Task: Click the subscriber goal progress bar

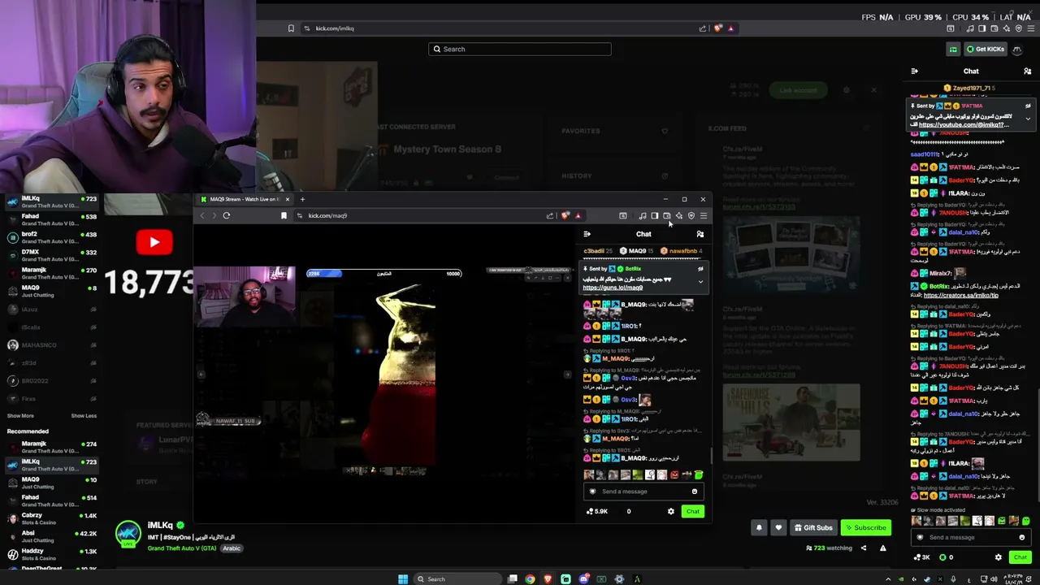Action: (x=384, y=273)
